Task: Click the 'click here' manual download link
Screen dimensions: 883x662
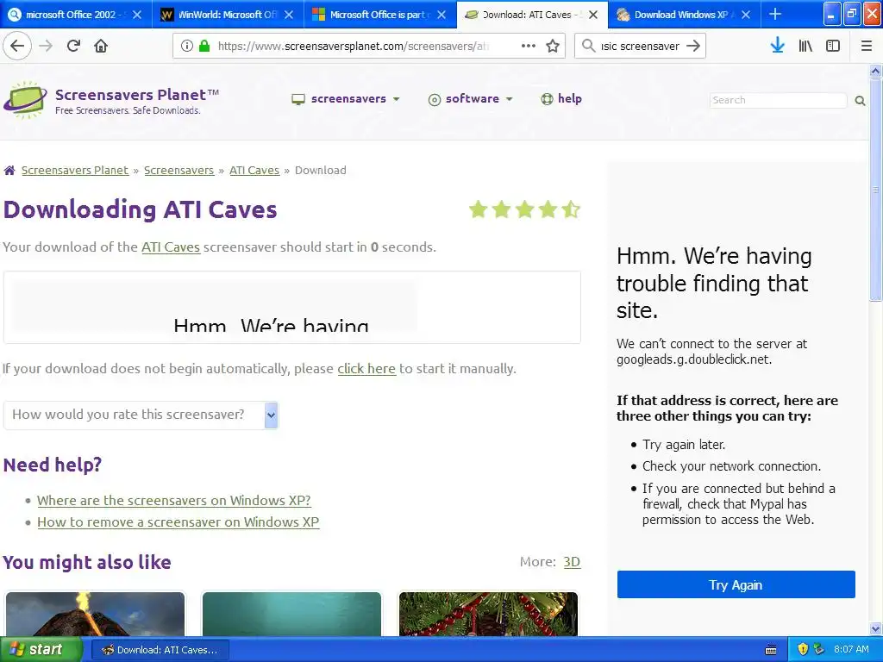Action: (366, 369)
